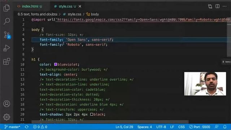Select the style.css tab
The image size is (231, 130).
(x=65, y=6)
